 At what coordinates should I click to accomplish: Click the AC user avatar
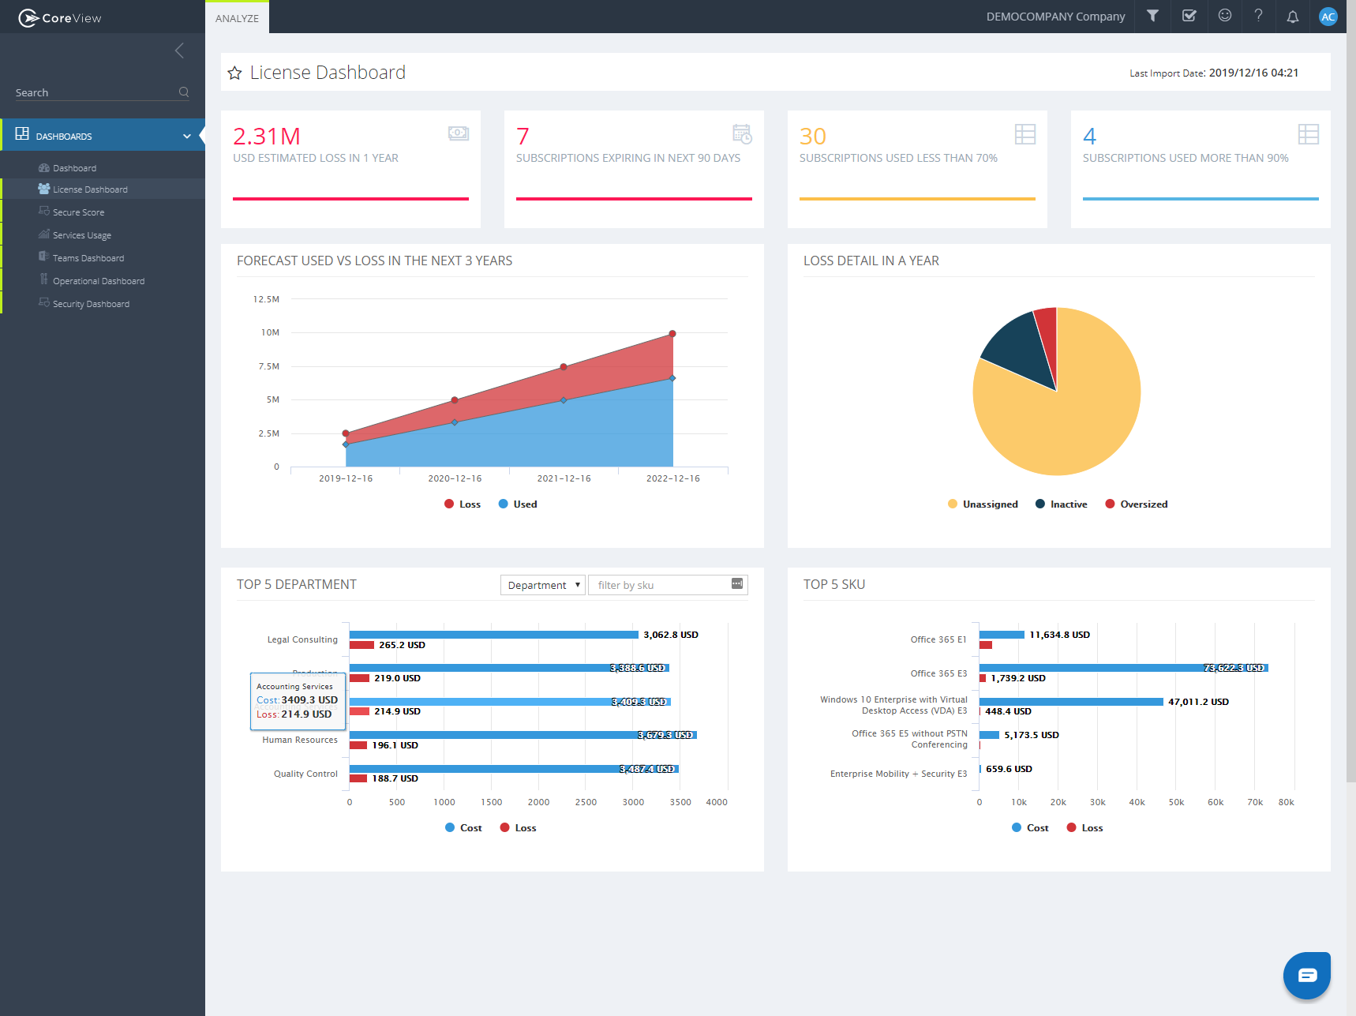point(1328,17)
